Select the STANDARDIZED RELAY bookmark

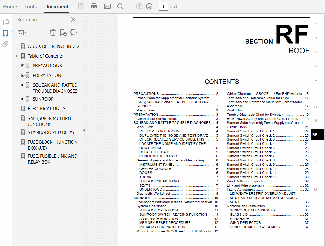point(51,132)
